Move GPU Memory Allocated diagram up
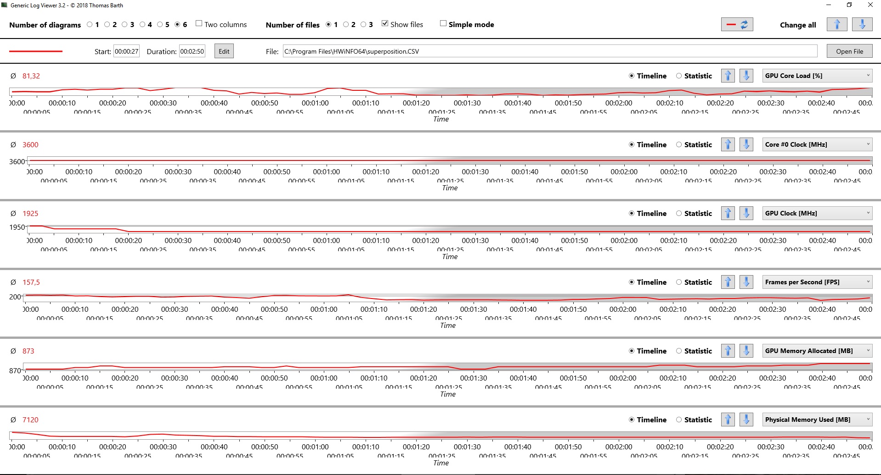 728,351
